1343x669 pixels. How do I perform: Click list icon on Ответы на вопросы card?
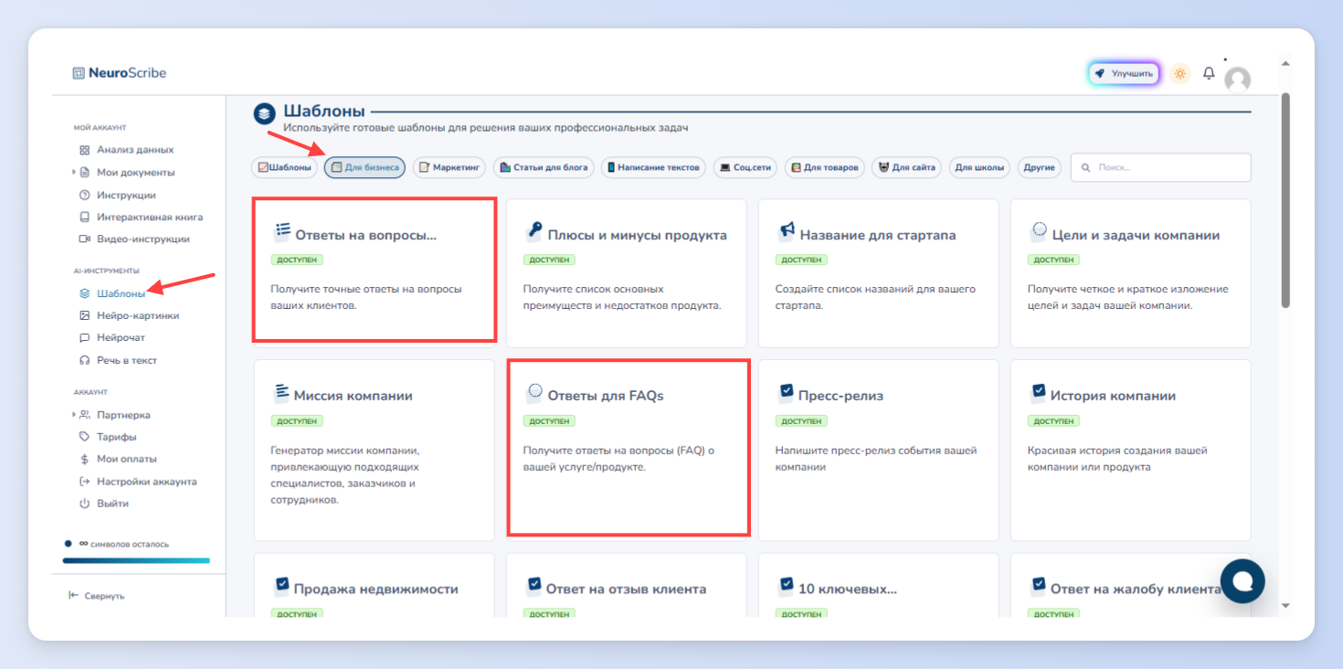(282, 229)
